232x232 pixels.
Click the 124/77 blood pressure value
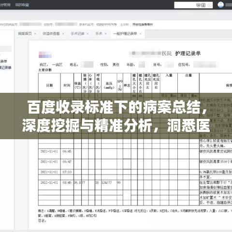click(106, 182)
